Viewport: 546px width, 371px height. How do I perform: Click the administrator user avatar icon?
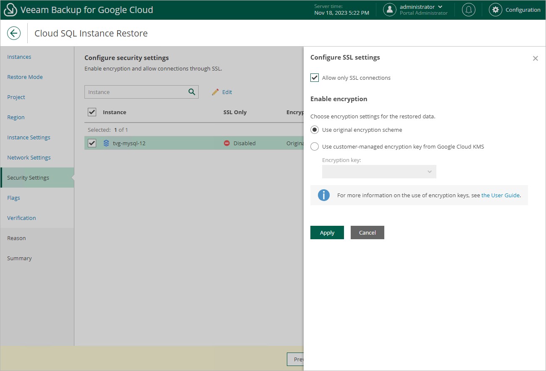(x=390, y=10)
